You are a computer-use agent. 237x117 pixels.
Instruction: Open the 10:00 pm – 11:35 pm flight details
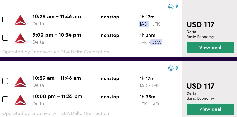click(57, 96)
